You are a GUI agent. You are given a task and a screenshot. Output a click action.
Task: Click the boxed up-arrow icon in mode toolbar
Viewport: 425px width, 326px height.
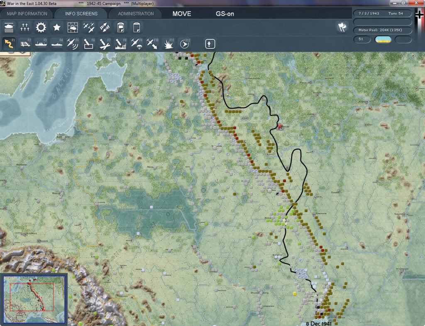[210, 44]
